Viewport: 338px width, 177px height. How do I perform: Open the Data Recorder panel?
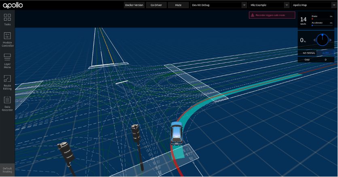pyautogui.click(x=7, y=104)
